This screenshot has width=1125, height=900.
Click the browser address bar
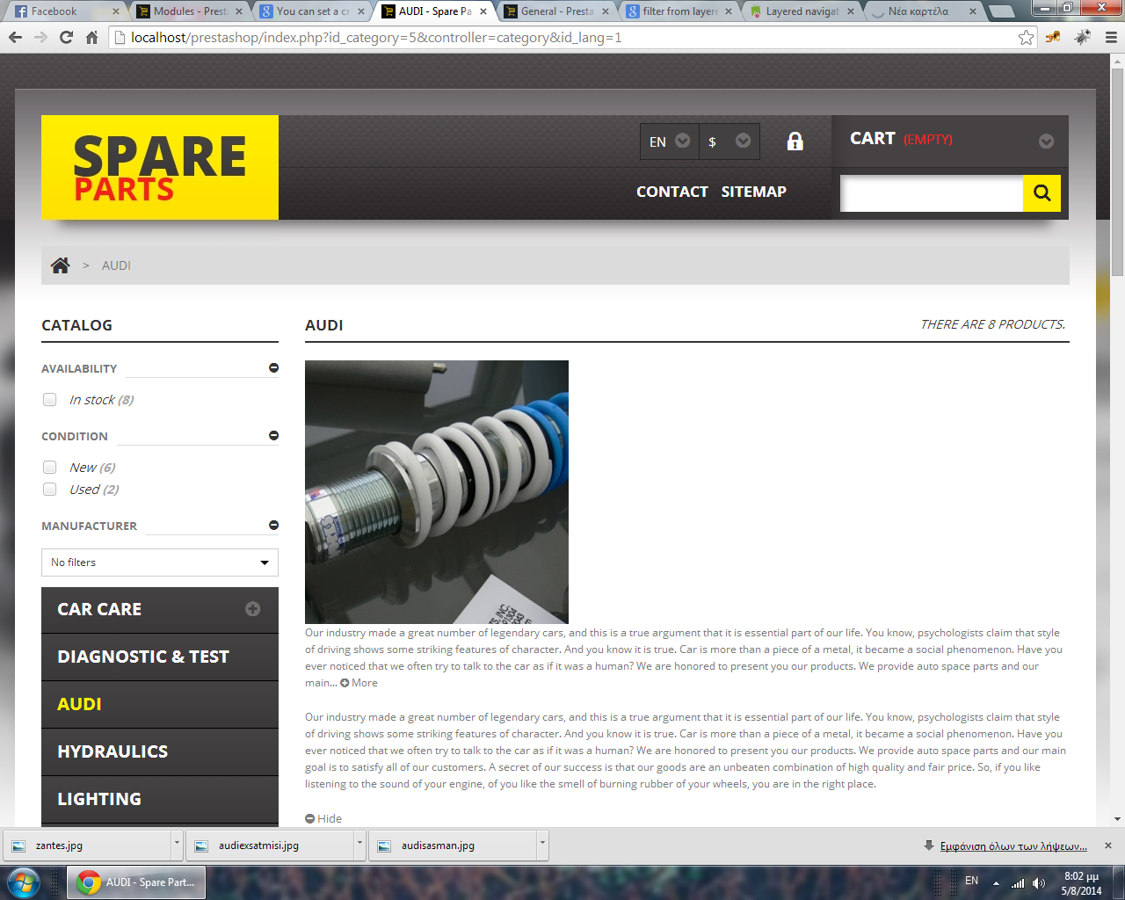571,38
